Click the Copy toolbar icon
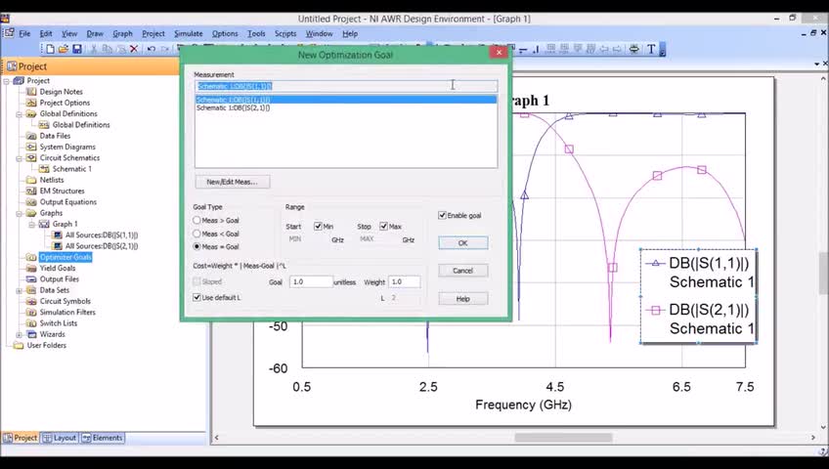 (107, 49)
